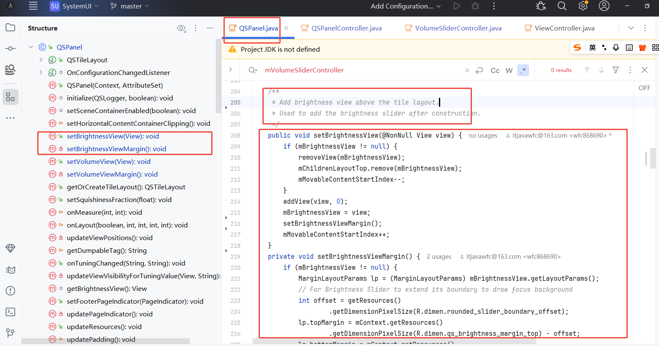Select getOrCreateTileLayout() in Structure
This screenshot has width=659, height=346.
coord(126,187)
